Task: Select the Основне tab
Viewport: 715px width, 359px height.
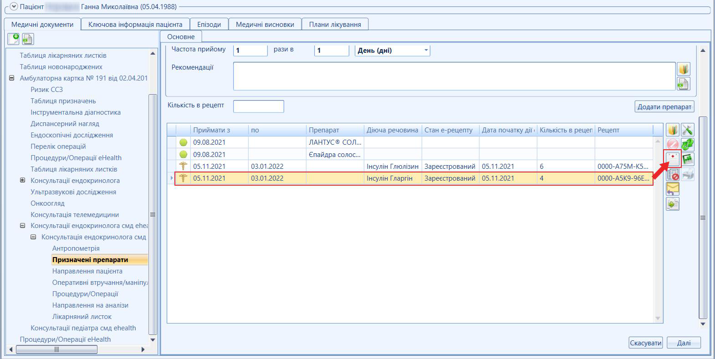Action: [181, 37]
